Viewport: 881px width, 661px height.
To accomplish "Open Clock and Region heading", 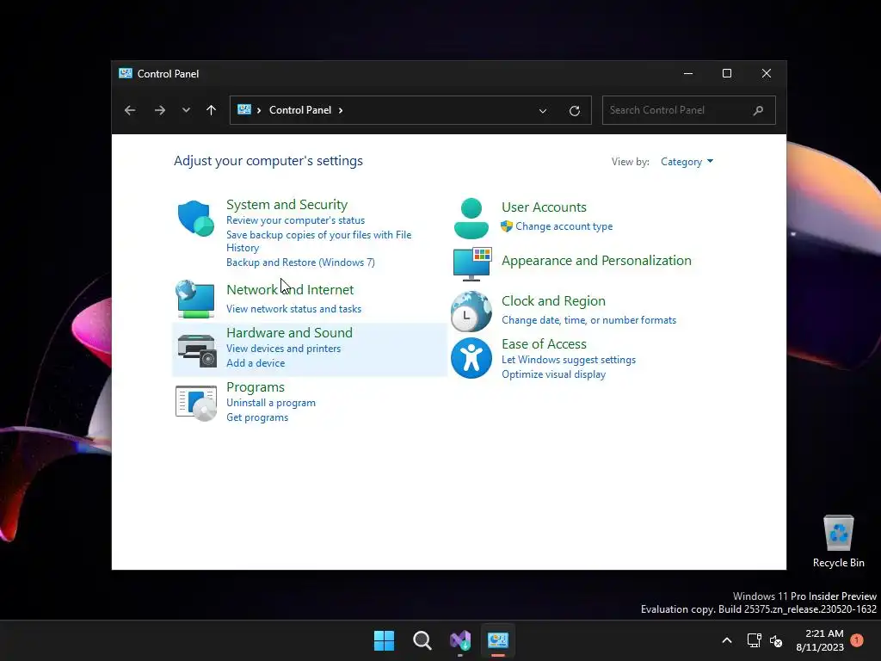I will click(x=553, y=301).
